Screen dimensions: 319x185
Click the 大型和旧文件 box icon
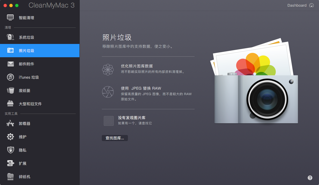point(10,104)
